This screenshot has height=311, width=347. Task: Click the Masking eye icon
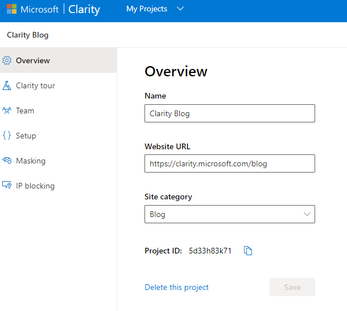pyautogui.click(x=7, y=161)
